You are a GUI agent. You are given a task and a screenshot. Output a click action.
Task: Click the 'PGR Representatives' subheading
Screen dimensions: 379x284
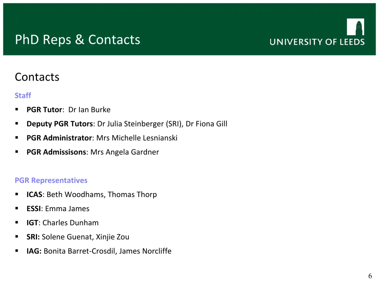tap(51, 180)
